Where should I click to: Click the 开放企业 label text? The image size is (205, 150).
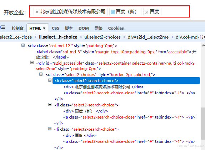click(15, 12)
